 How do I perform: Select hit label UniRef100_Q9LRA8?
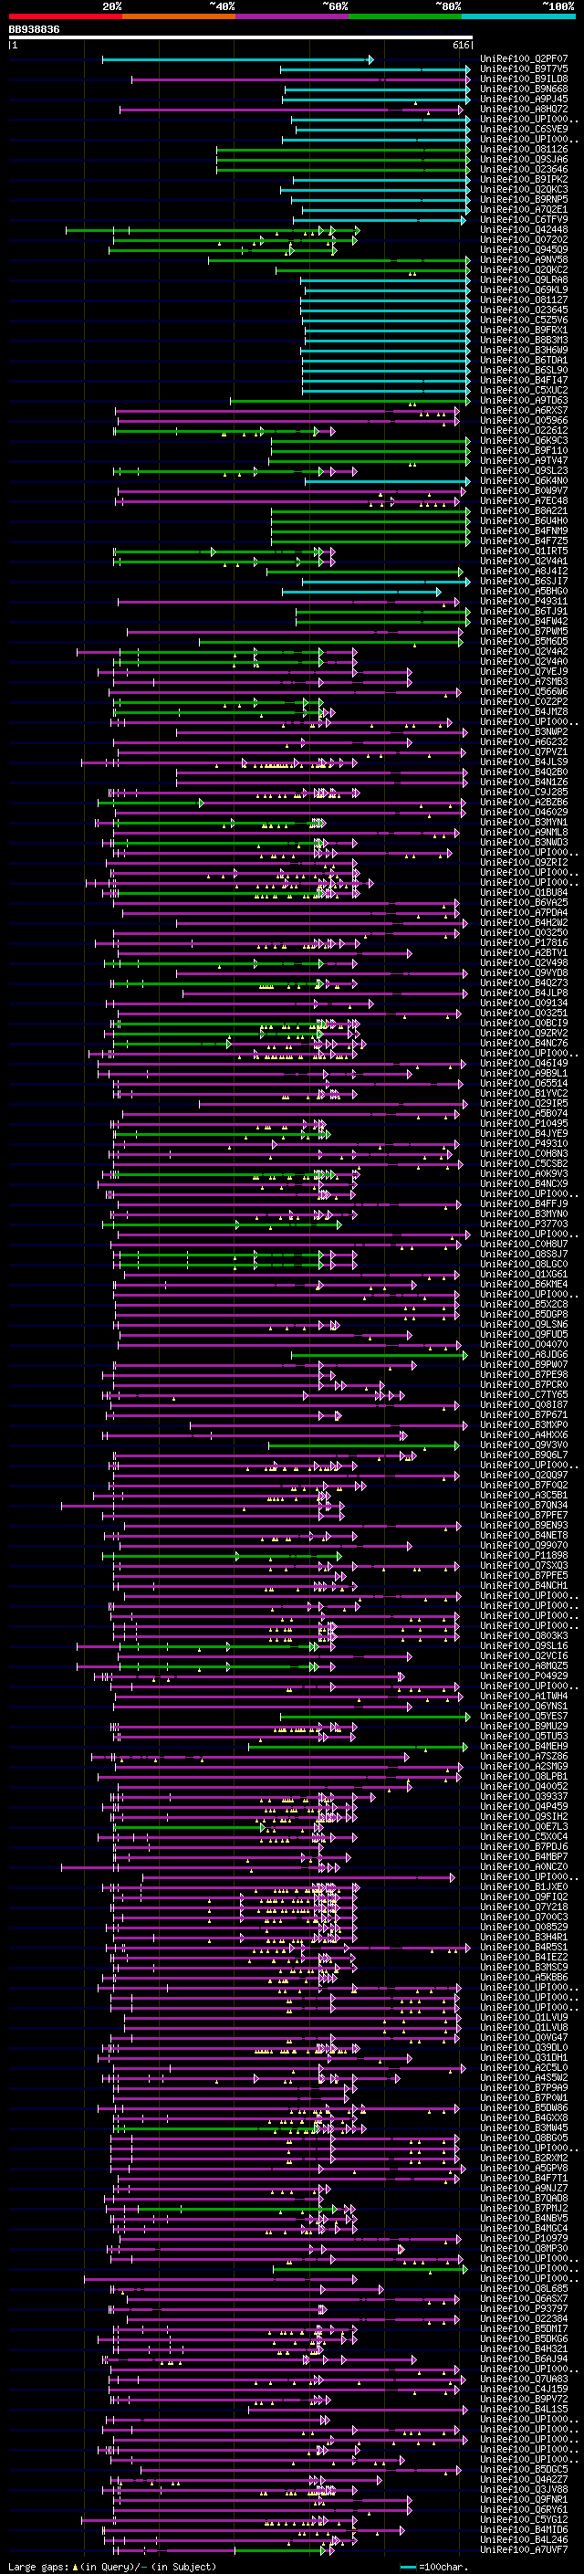(x=524, y=279)
